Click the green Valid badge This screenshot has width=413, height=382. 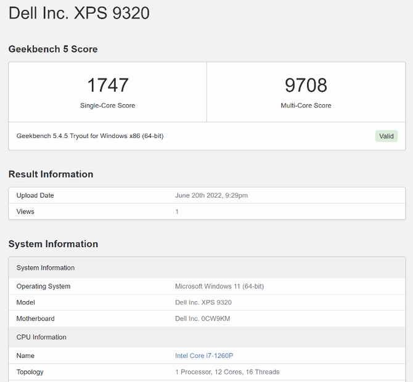(386, 136)
